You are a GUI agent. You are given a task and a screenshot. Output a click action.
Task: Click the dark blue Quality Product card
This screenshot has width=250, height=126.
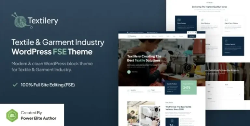(173, 87)
